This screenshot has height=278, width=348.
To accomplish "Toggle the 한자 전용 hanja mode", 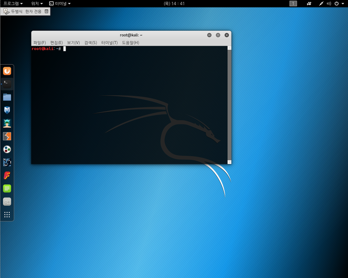I will click(33, 12).
